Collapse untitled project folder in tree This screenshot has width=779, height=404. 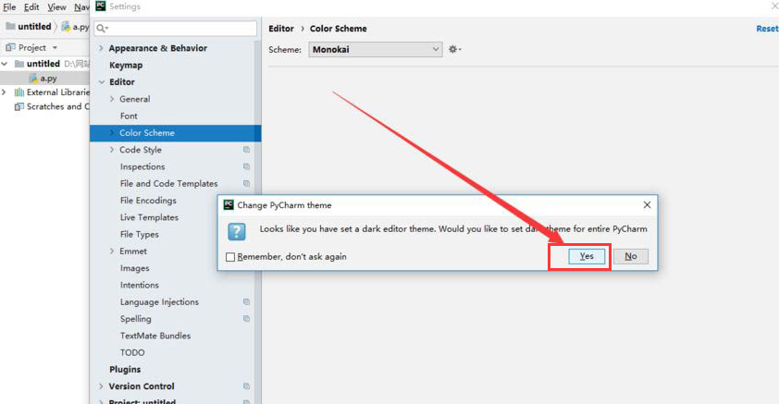pyautogui.click(x=5, y=64)
